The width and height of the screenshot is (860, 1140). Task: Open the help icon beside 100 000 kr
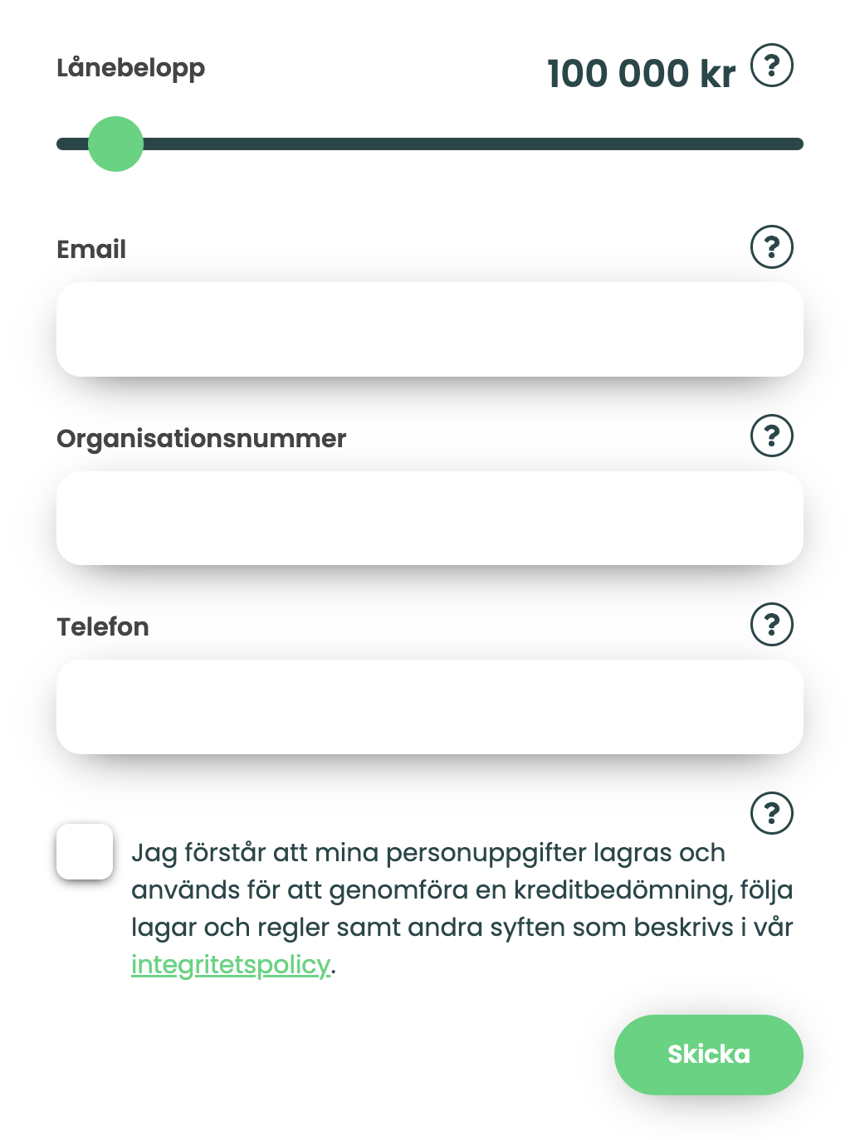[x=772, y=66]
